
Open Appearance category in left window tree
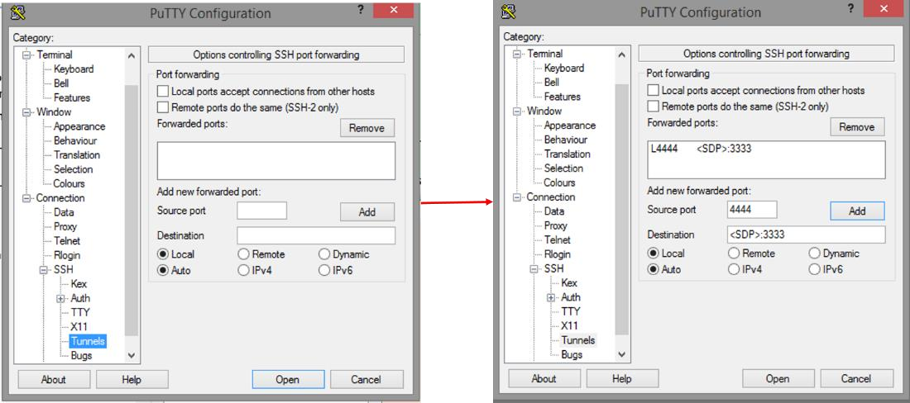79,126
